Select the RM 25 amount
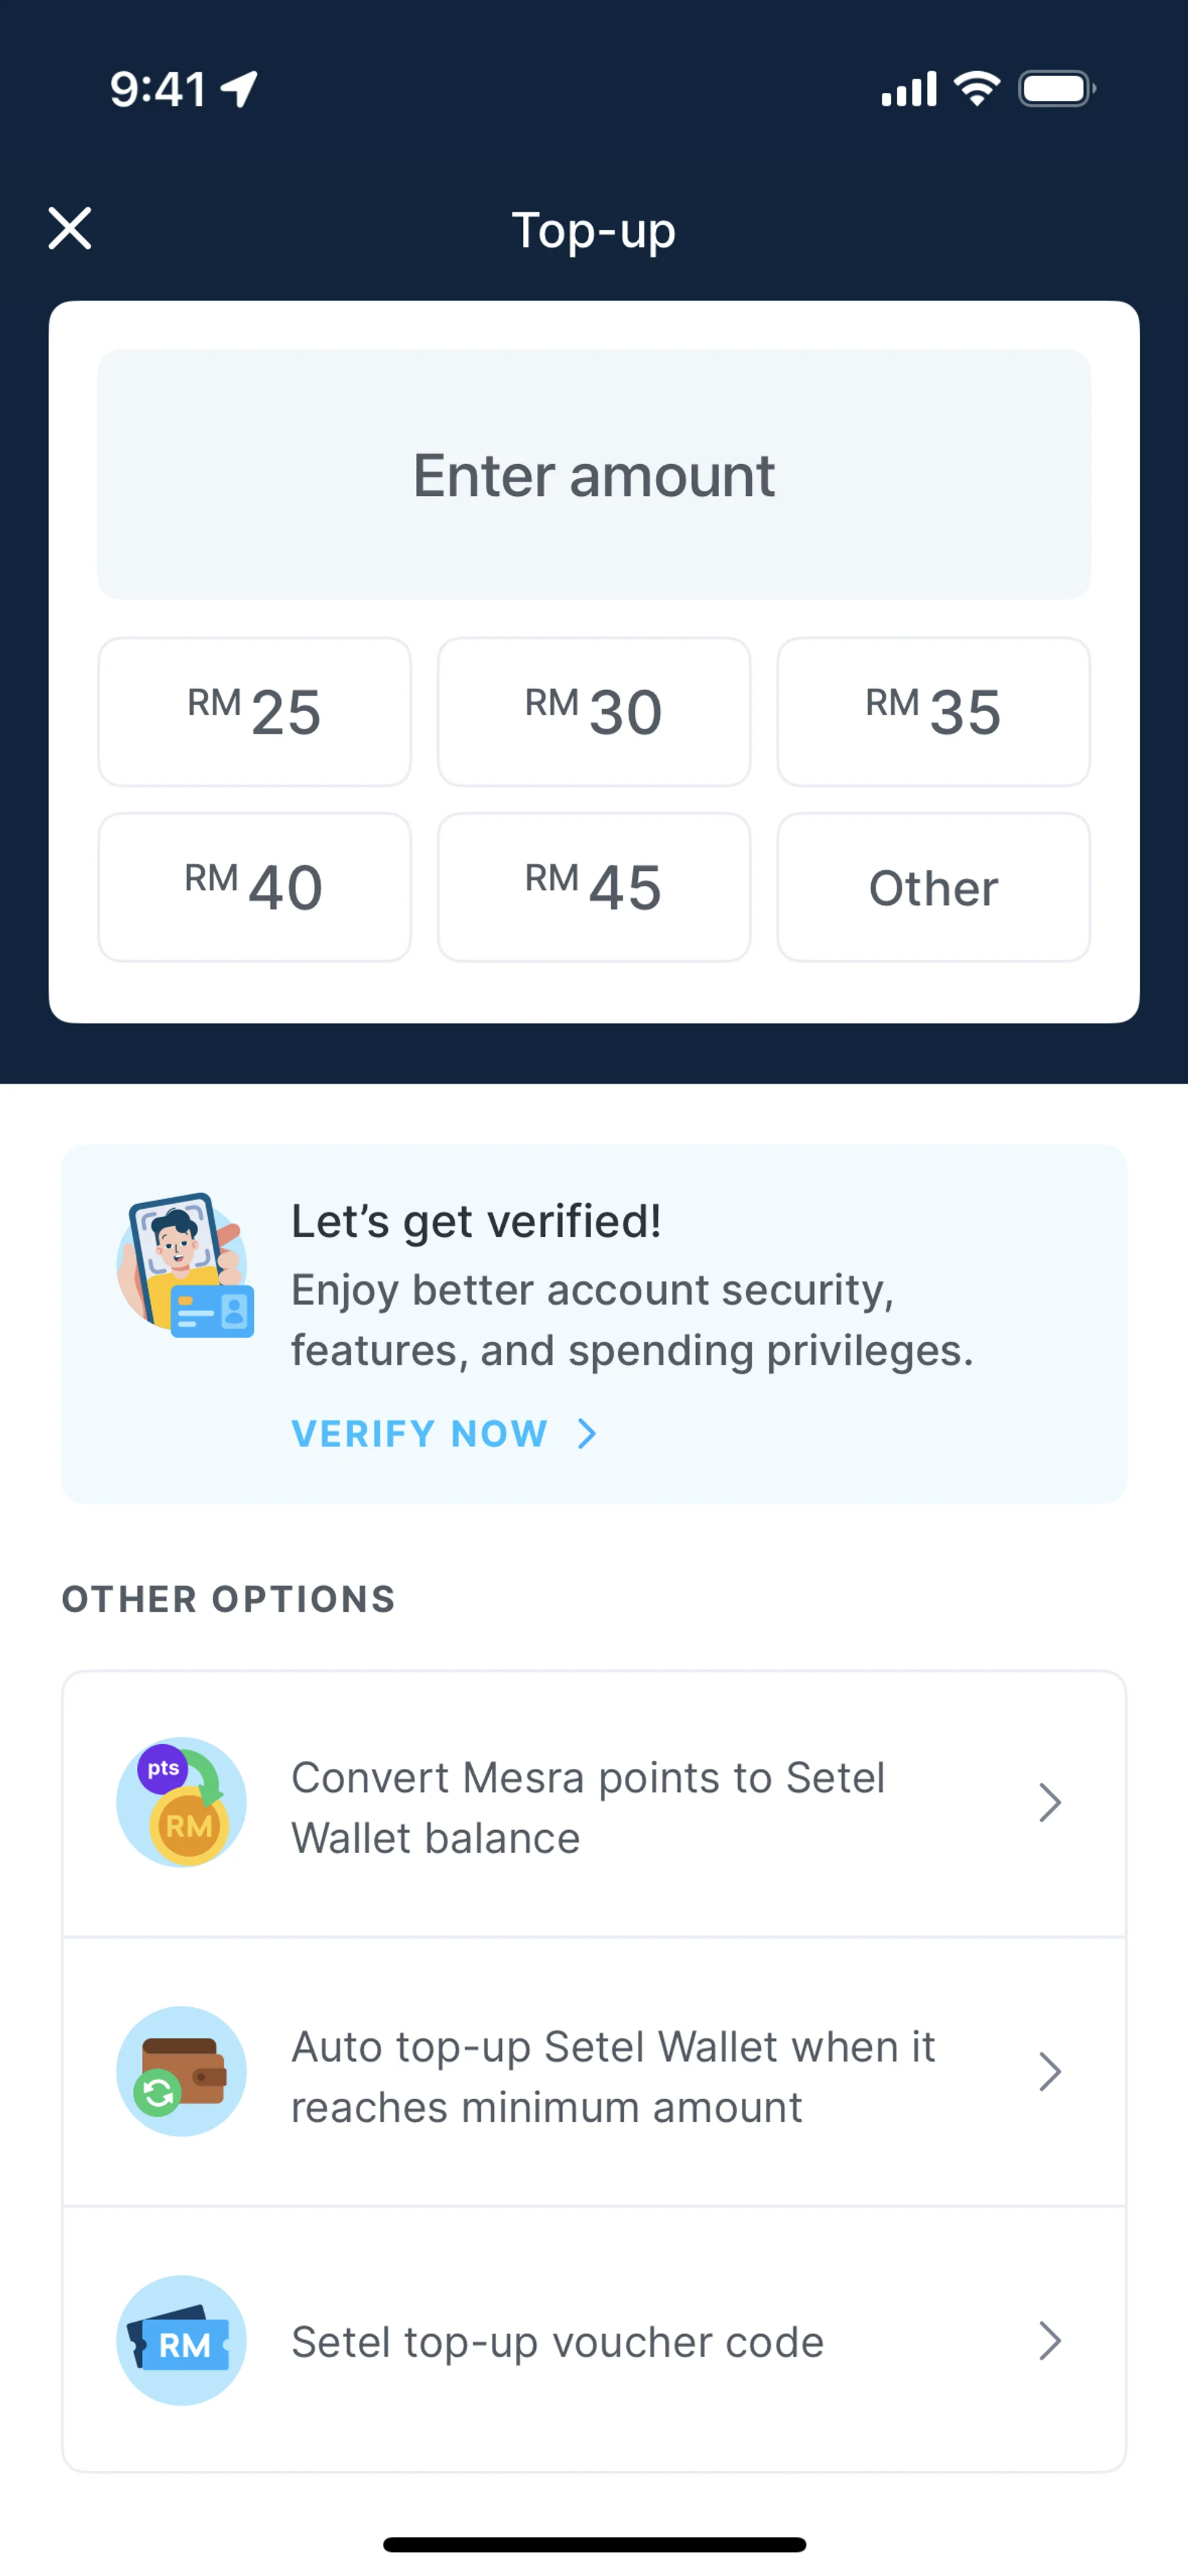Screen dimensions: 1188x2576 (254, 712)
